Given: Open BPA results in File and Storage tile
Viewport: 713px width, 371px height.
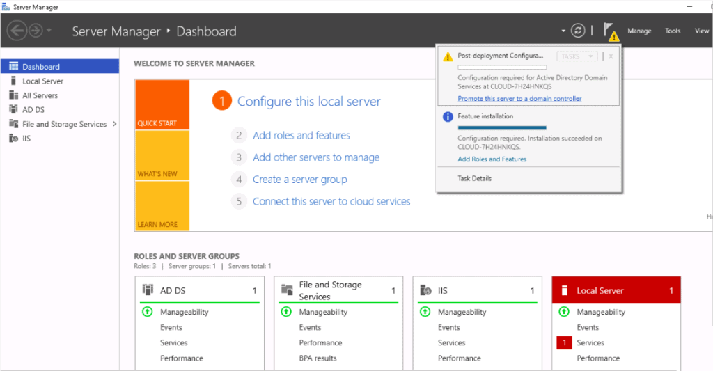Looking at the screenshot, I should pos(318,358).
